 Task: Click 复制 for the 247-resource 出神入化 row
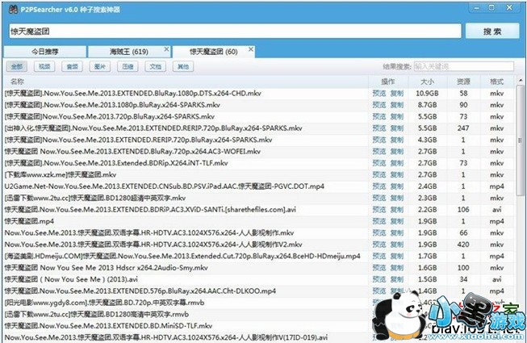click(x=397, y=128)
